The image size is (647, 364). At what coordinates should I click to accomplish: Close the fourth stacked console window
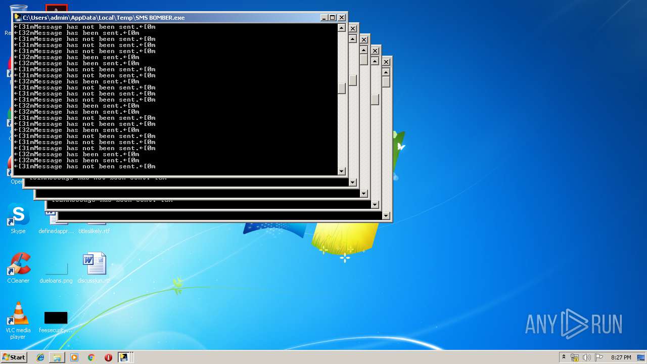[x=375, y=51]
